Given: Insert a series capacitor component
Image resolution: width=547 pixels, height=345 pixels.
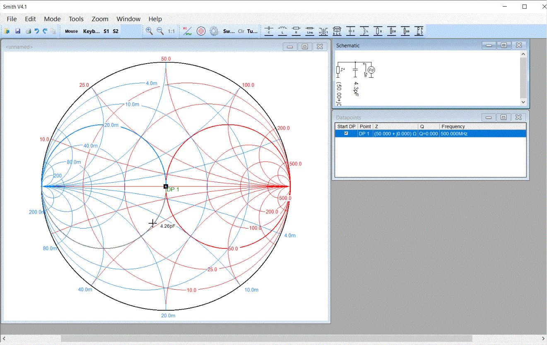Looking at the screenshot, I should (269, 31).
